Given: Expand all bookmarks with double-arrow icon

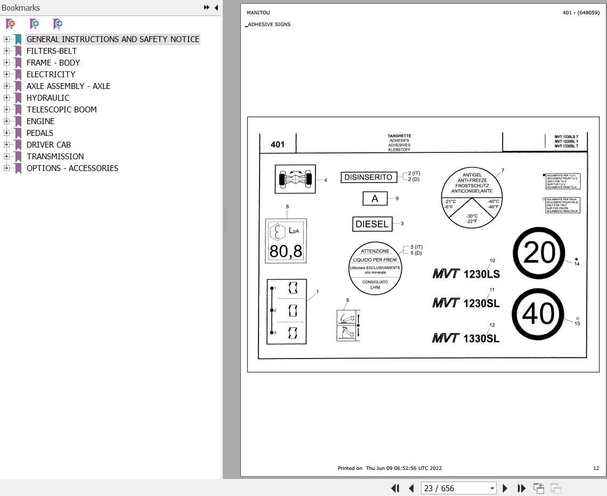Looking at the screenshot, I should 207,7.
